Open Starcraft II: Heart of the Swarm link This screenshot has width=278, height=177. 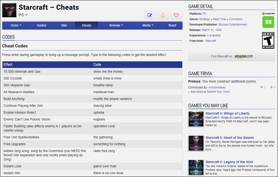click(230, 138)
